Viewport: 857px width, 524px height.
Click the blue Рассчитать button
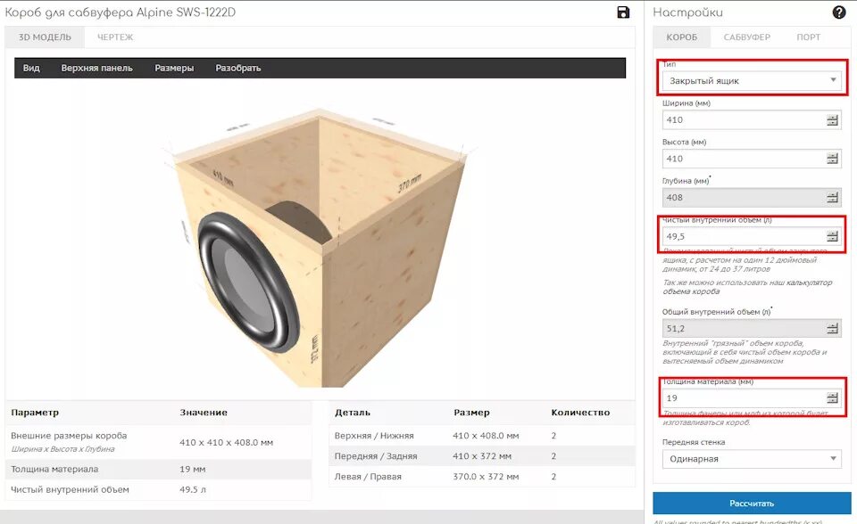coord(752,504)
